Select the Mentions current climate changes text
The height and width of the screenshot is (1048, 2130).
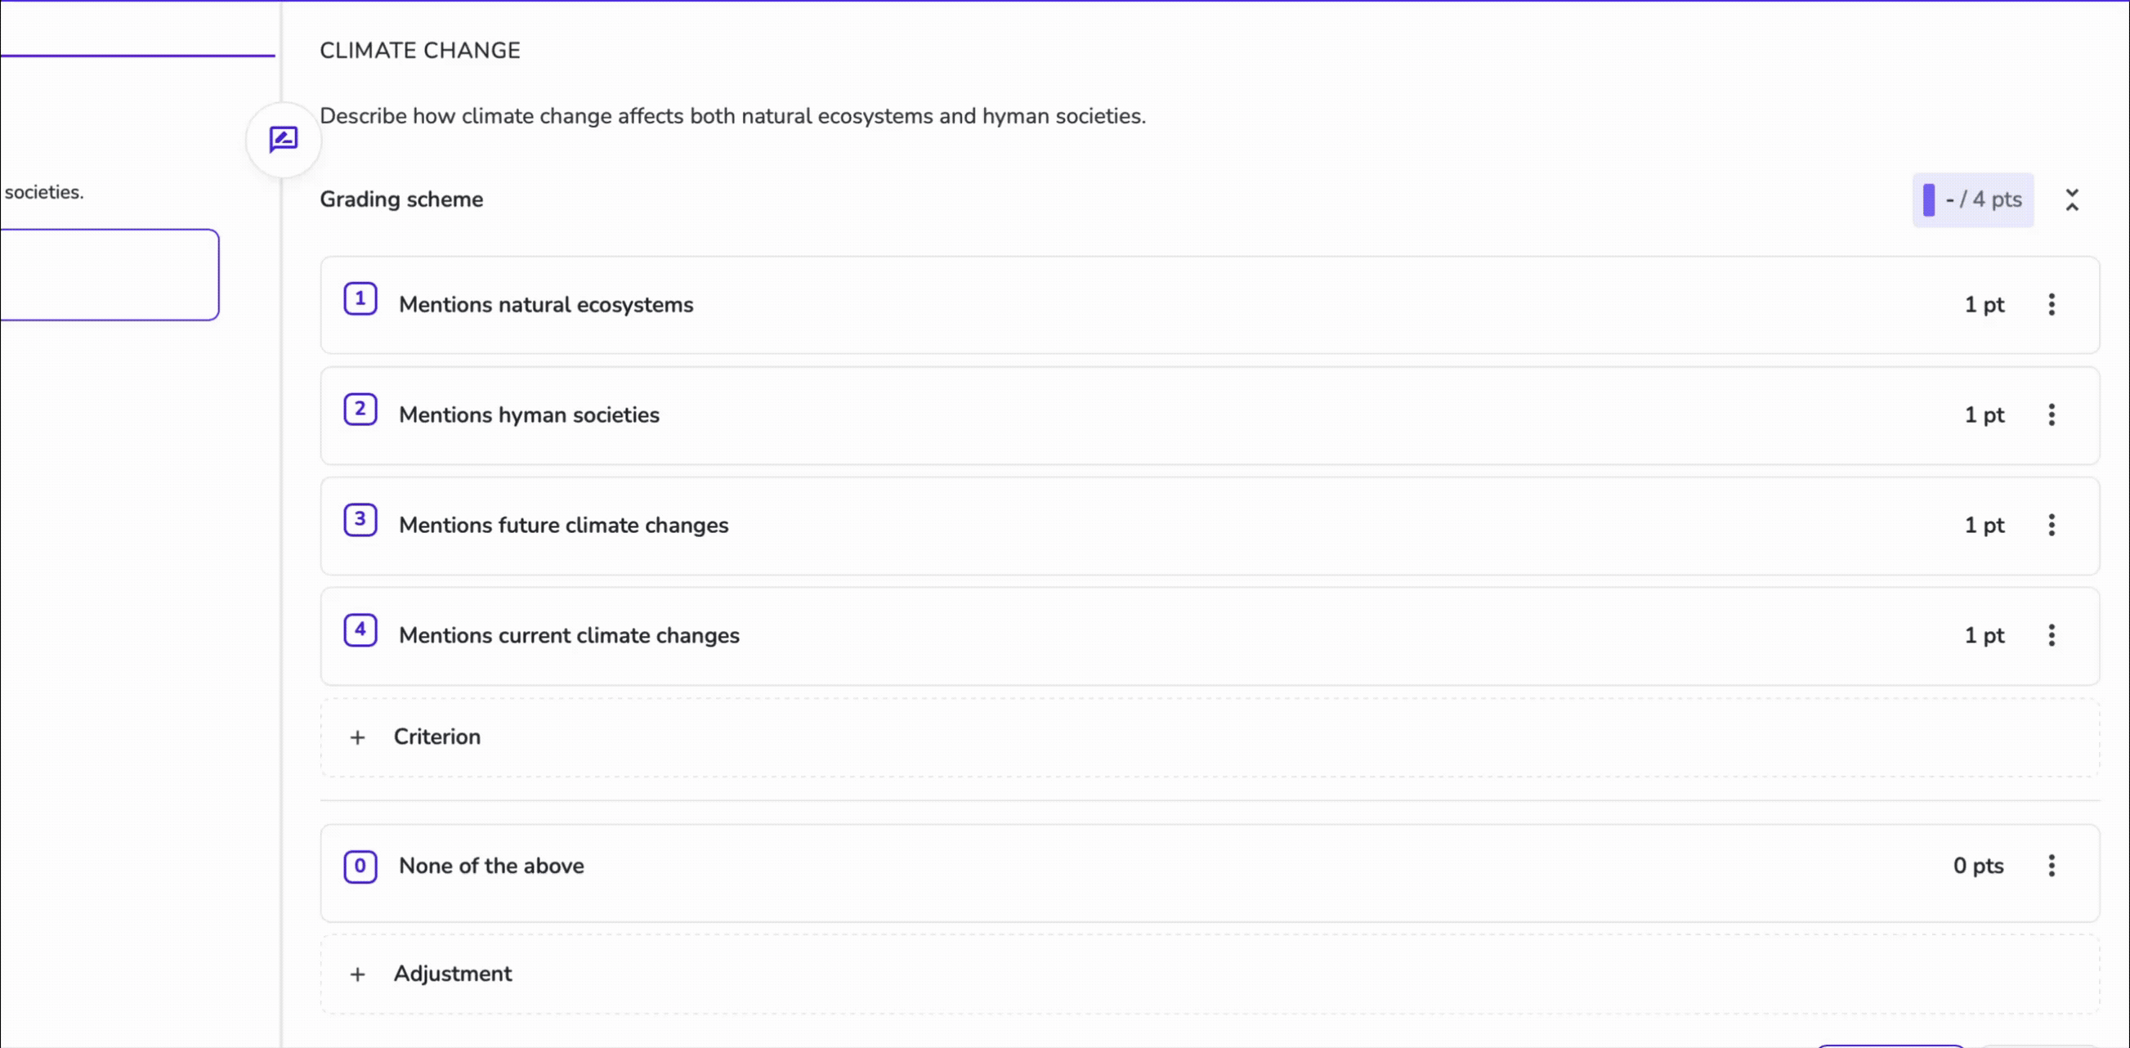[x=569, y=635]
